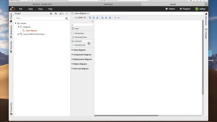The height and width of the screenshot is (122, 217).
Task: Select the Hand tool
Action: tap(82, 28)
